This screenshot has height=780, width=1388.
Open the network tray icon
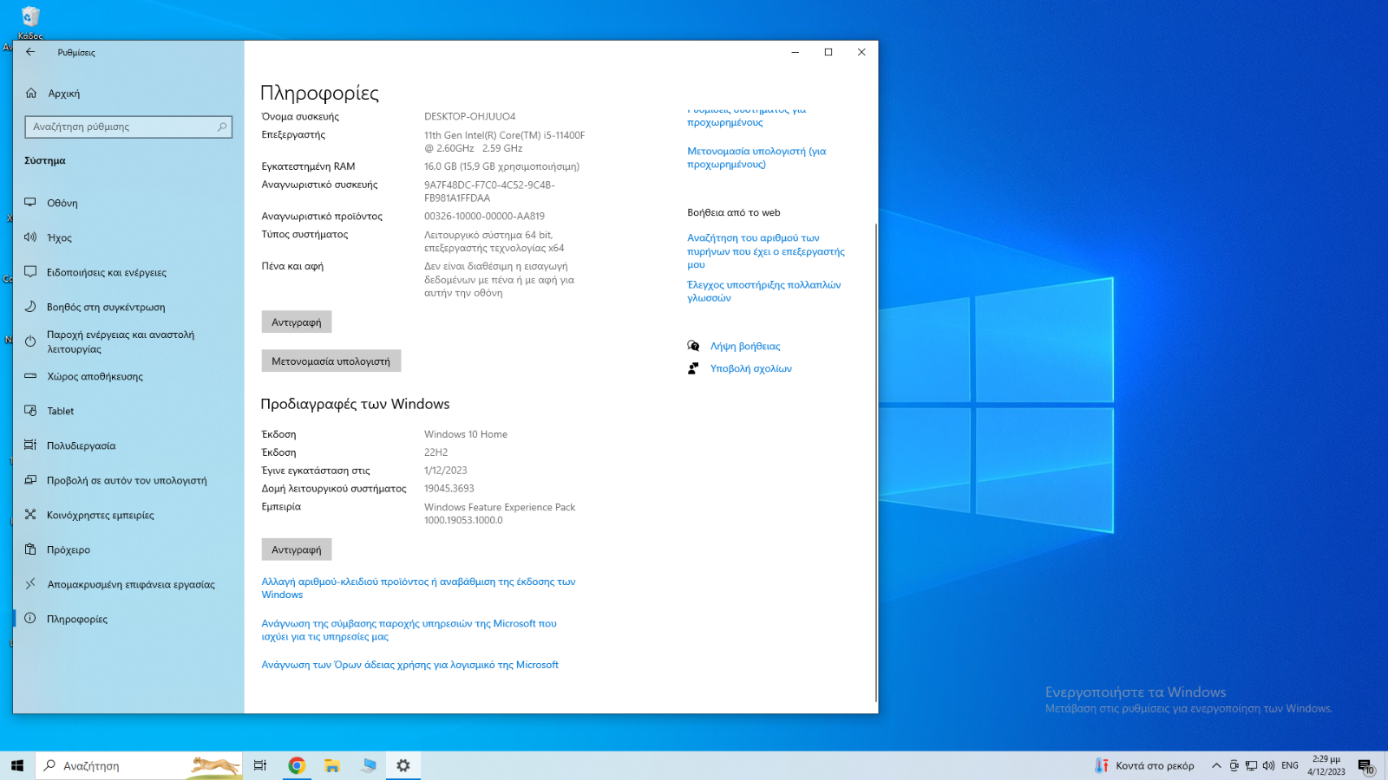1251,765
